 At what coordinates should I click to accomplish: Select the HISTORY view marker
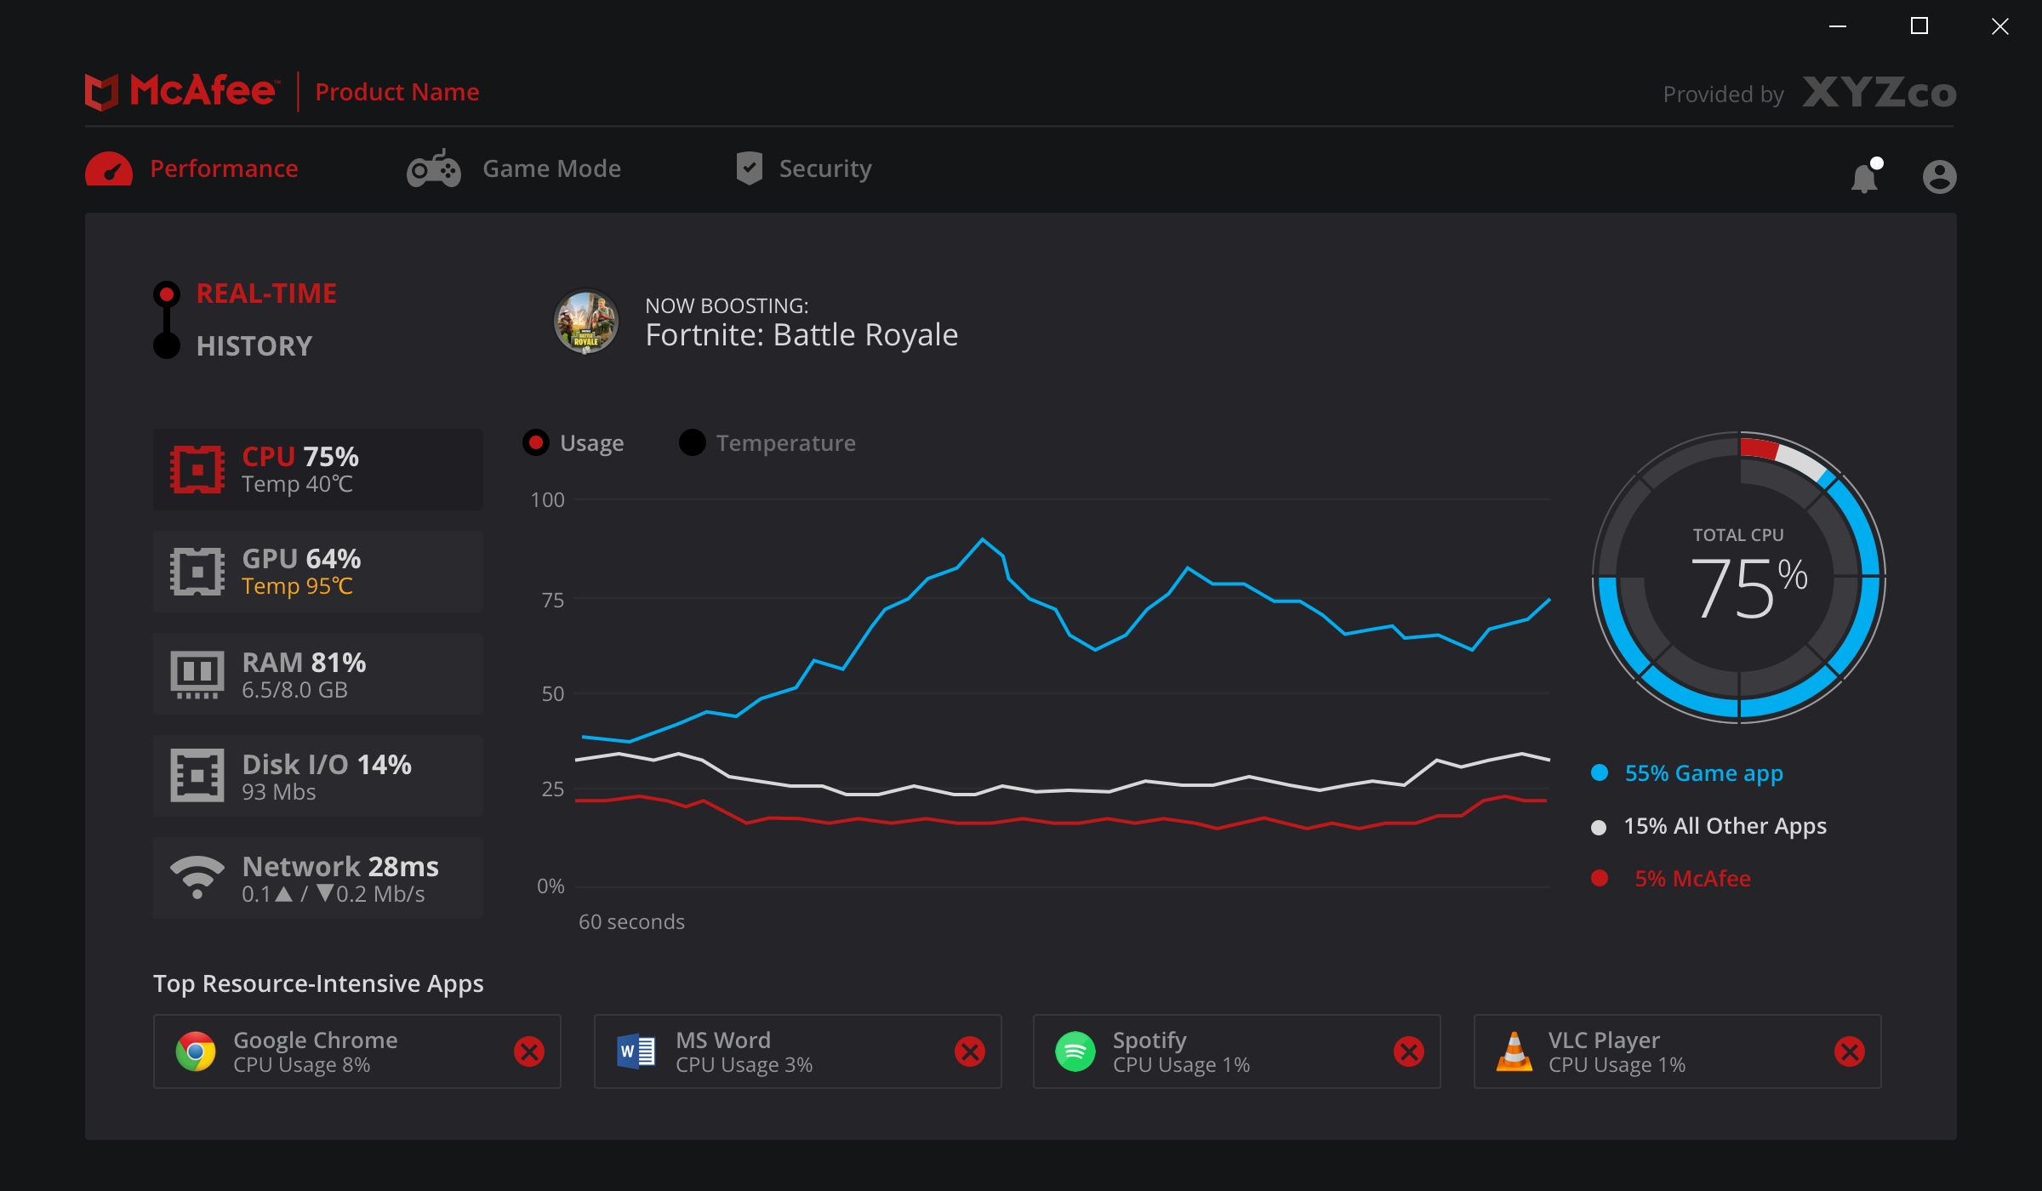click(167, 345)
